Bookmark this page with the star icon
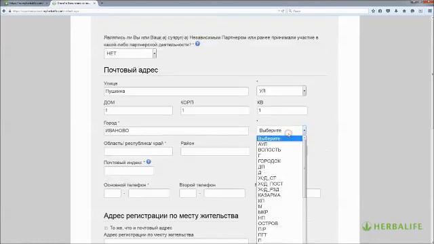Viewport: 434px width, 244px height. point(373,11)
